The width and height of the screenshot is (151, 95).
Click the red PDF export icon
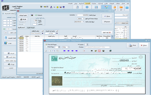pyautogui.click(x=99, y=51)
